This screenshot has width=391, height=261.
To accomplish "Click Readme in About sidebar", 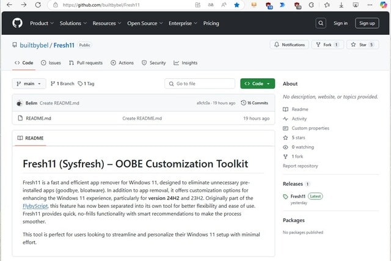I will [x=300, y=109].
